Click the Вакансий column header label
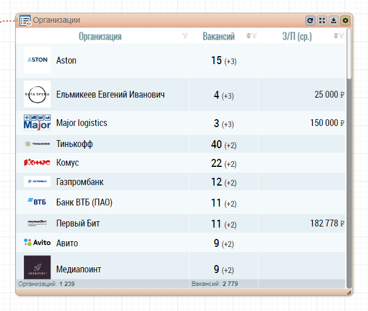 (x=219, y=36)
